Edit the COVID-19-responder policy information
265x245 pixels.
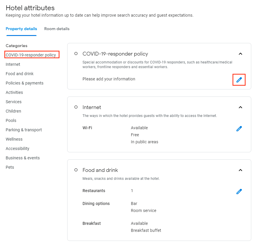click(x=239, y=80)
